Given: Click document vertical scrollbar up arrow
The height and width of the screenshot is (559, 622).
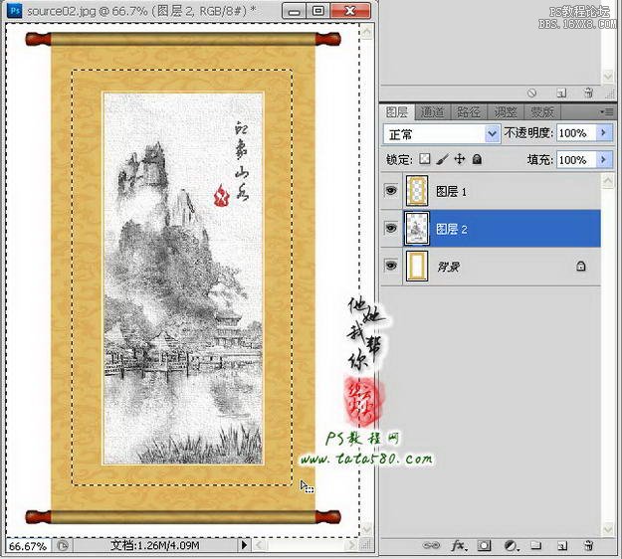Looking at the screenshot, I should 367,31.
